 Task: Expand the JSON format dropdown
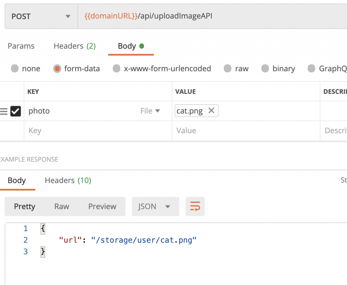point(155,206)
